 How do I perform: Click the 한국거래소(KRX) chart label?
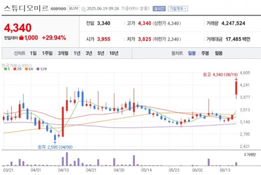pos(17,65)
